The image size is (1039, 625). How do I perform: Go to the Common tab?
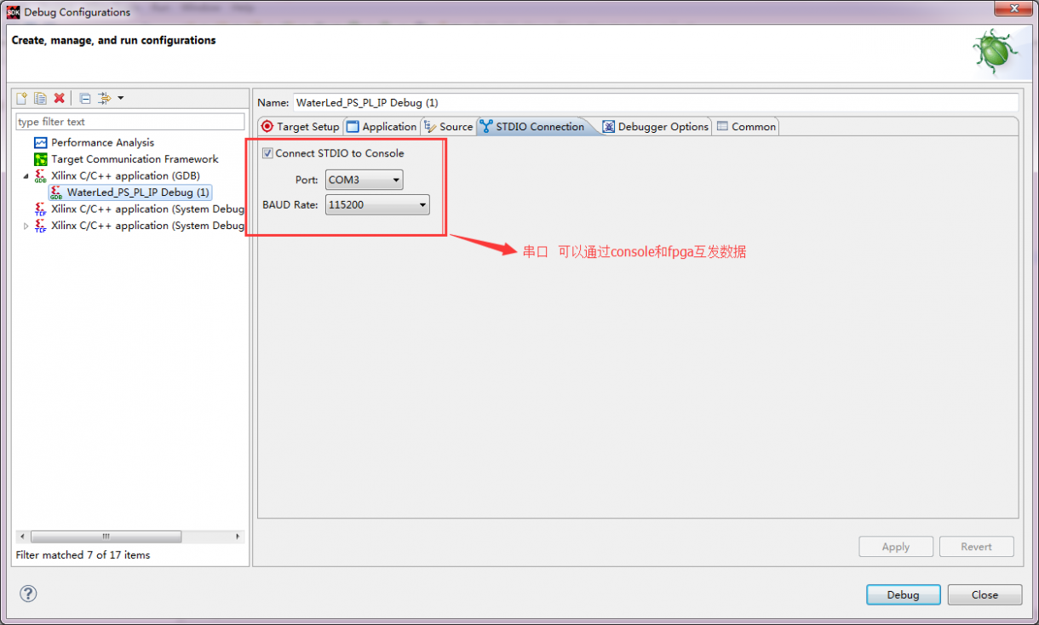tap(746, 126)
